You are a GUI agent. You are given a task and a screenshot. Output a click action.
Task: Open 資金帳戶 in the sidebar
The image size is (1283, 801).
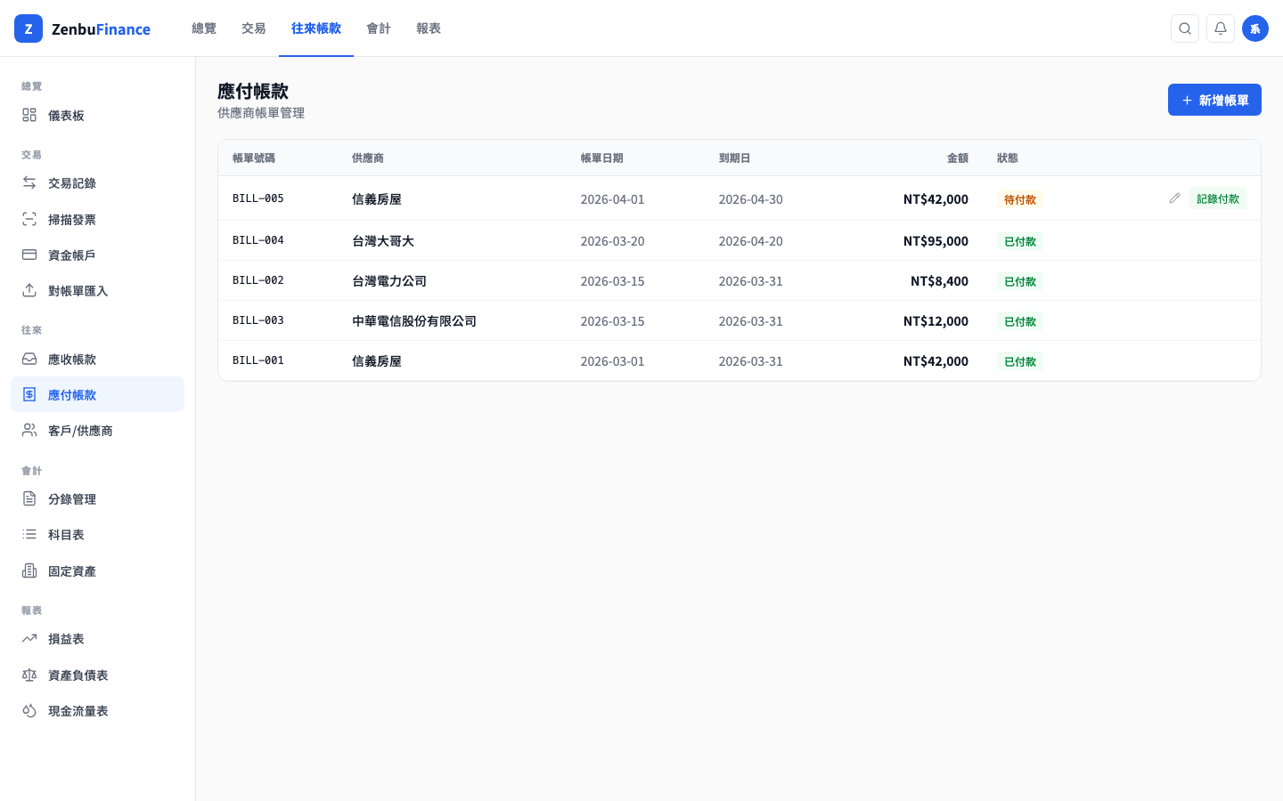click(x=97, y=255)
